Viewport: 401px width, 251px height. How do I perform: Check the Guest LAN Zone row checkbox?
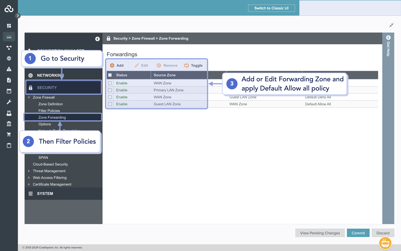pyautogui.click(x=110, y=104)
